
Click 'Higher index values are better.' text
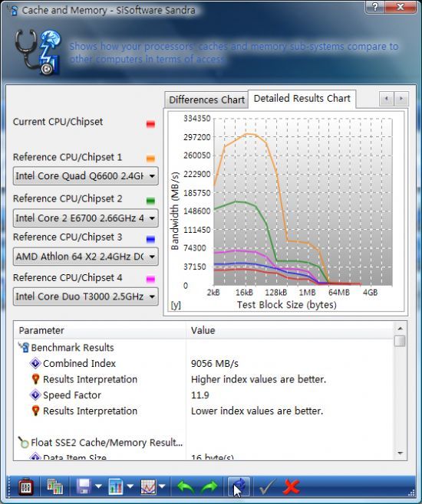[259, 379]
